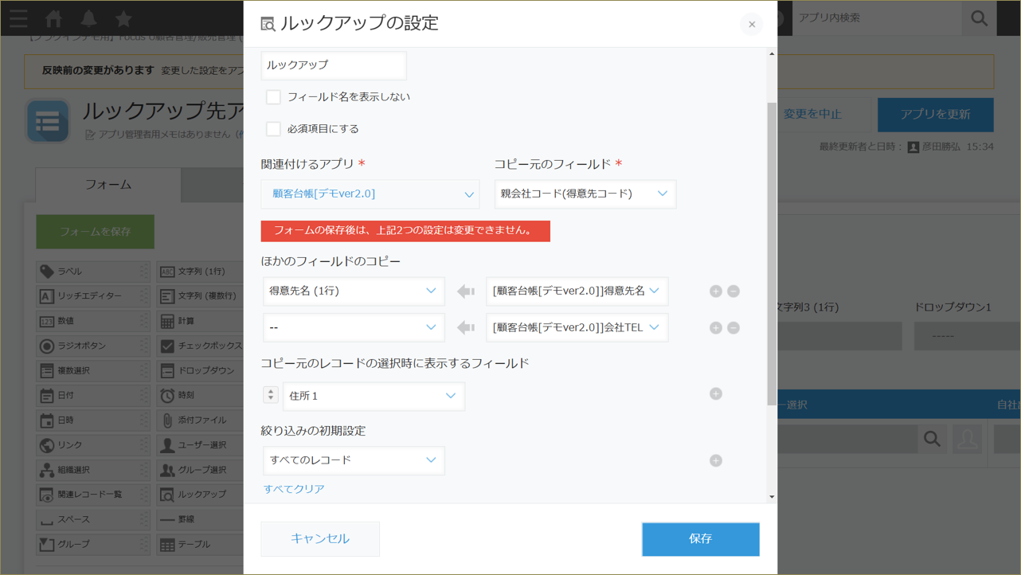Click the ドロップダウン field in palette
This screenshot has width=1021, height=575.
[199, 371]
